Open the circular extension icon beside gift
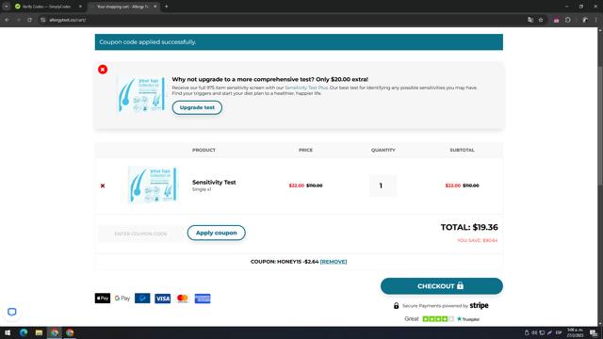 click(x=568, y=20)
